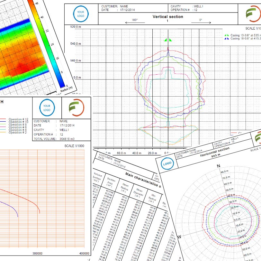Click the 80.0 m ring label on polar chart
This screenshot has height=261, width=261.
point(225,172)
